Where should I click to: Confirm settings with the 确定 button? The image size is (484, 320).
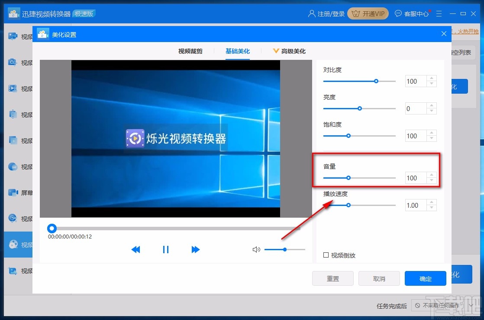coord(425,278)
